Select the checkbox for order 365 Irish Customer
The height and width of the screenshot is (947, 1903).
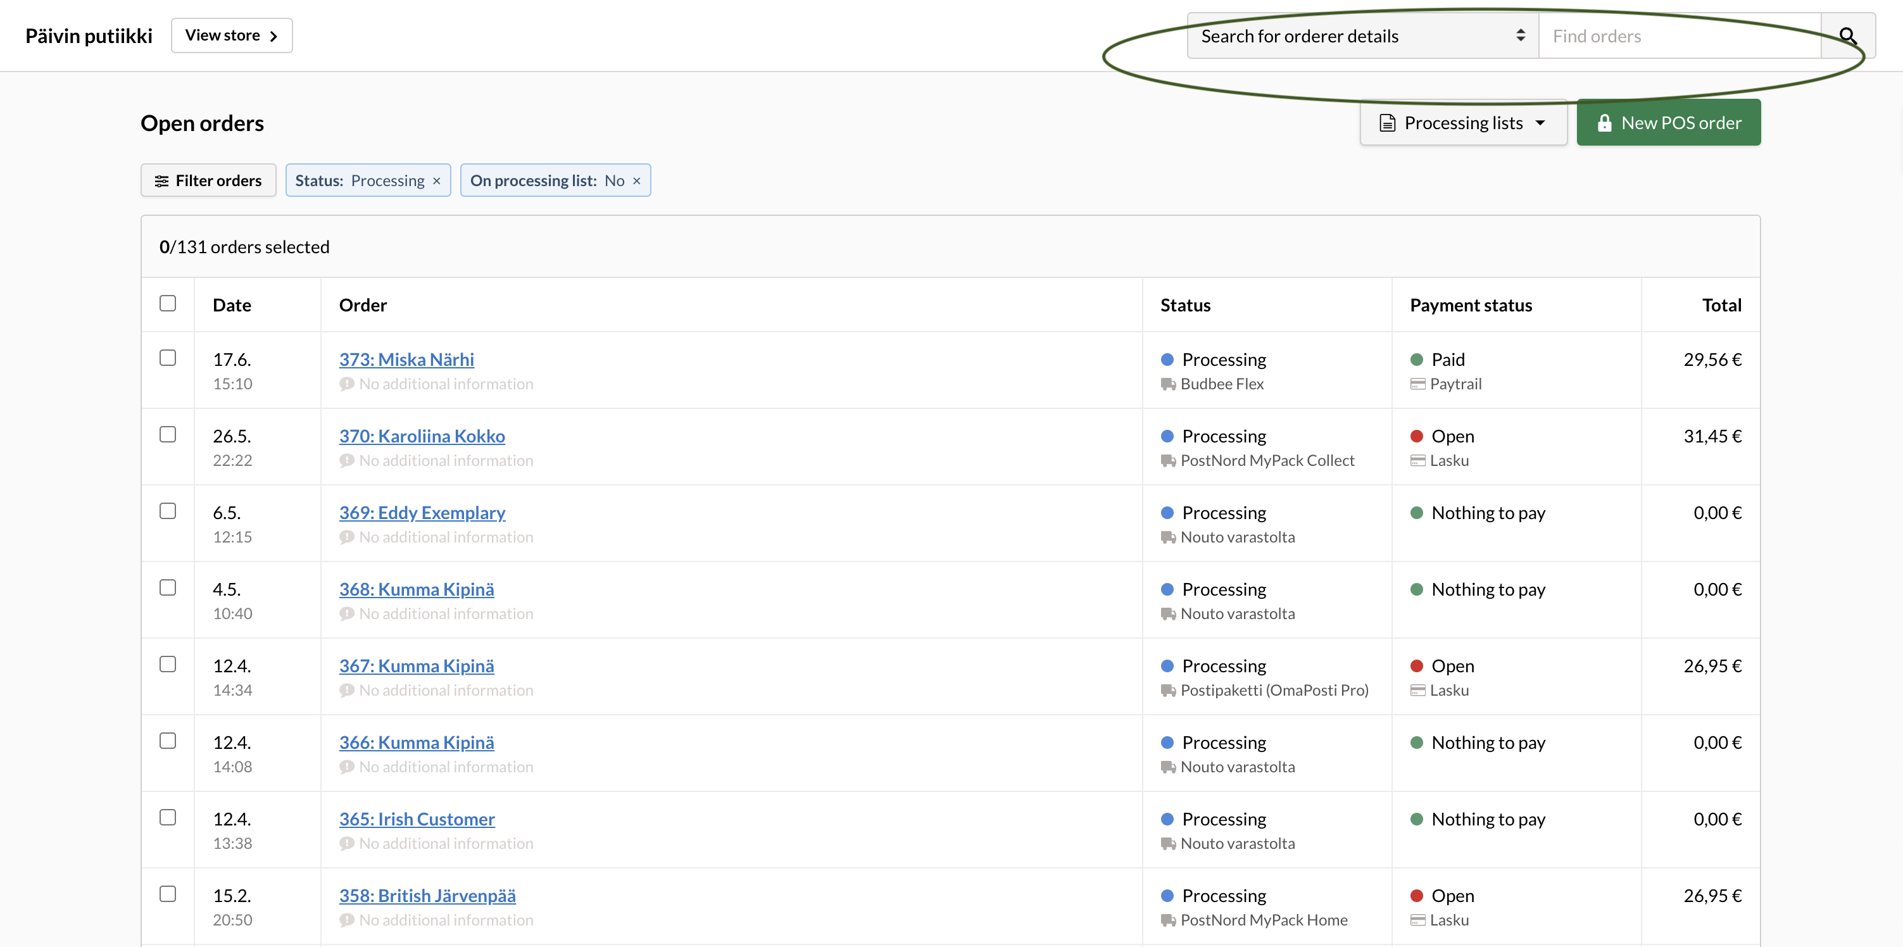point(168,818)
